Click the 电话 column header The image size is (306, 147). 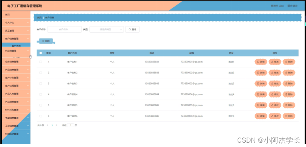[x=152, y=53]
